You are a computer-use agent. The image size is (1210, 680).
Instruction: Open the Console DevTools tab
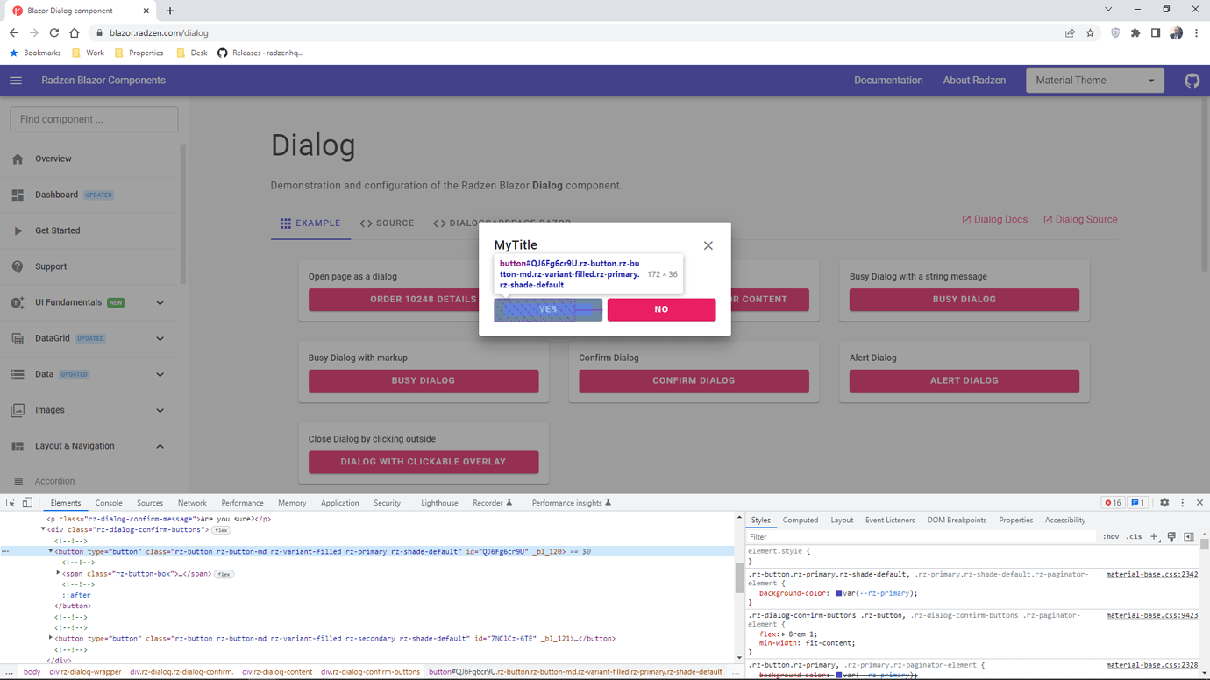coord(109,503)
